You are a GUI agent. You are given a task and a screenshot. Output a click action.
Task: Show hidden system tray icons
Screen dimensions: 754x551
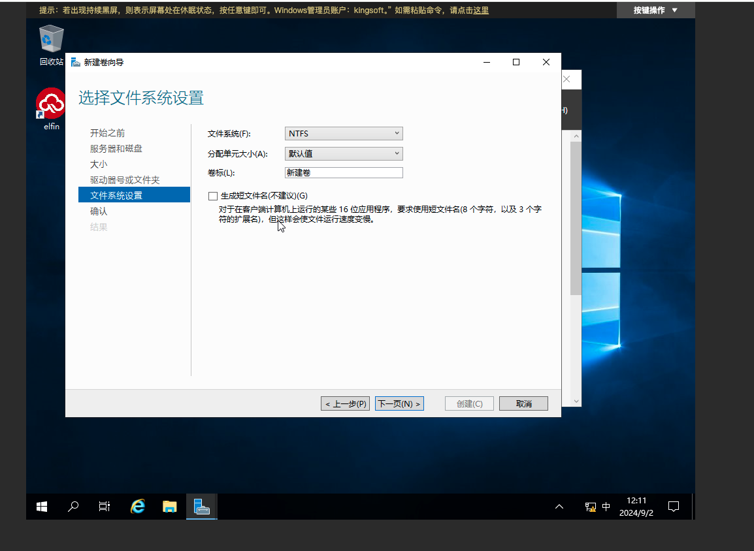tap(559, 506)
